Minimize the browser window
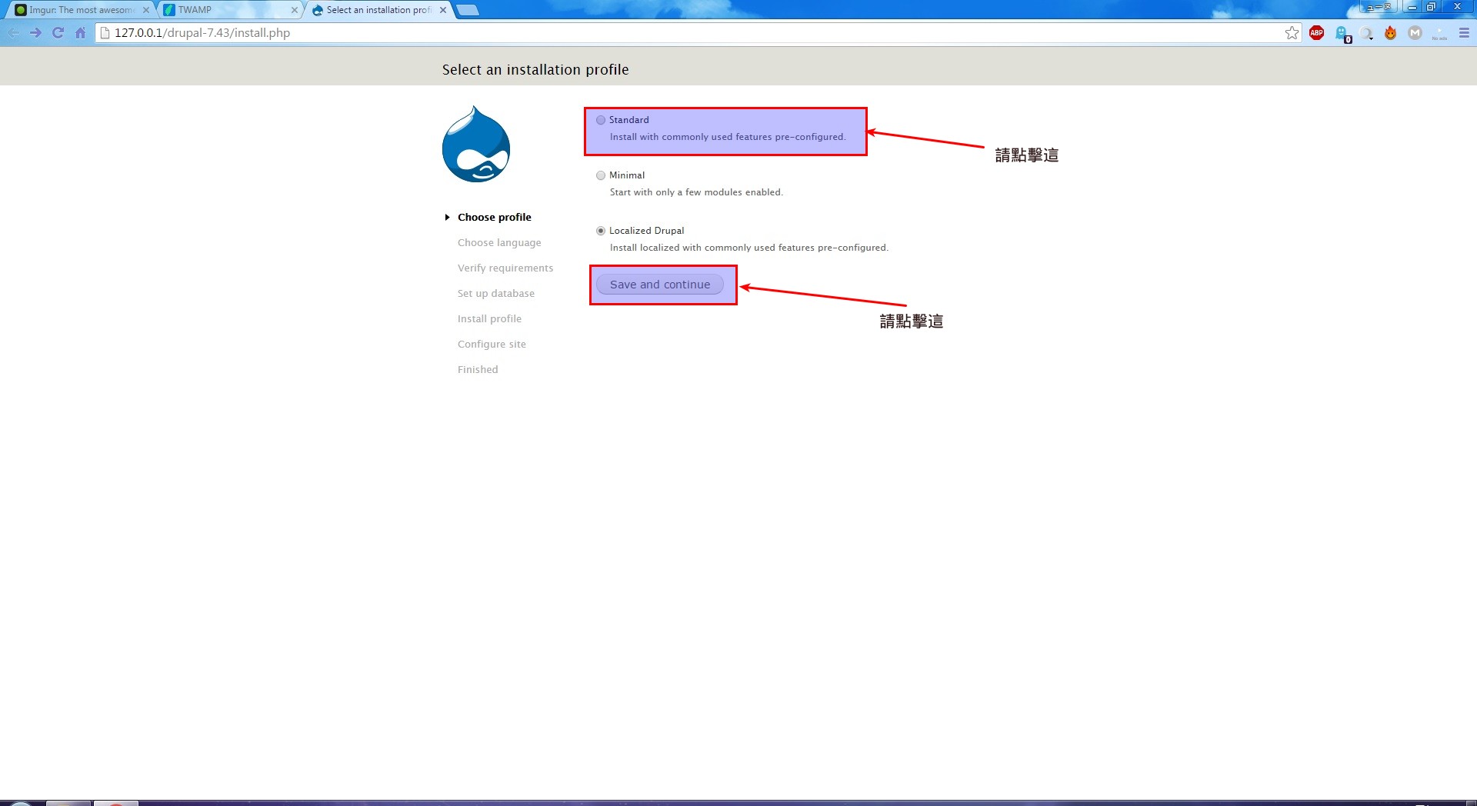Image resolution: width=1477 pixels, height=806 pixels. (1412, 7)
